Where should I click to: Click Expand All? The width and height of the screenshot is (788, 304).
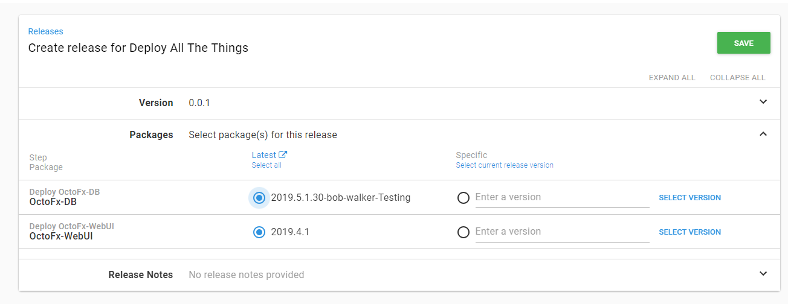(x=671, y=78)
